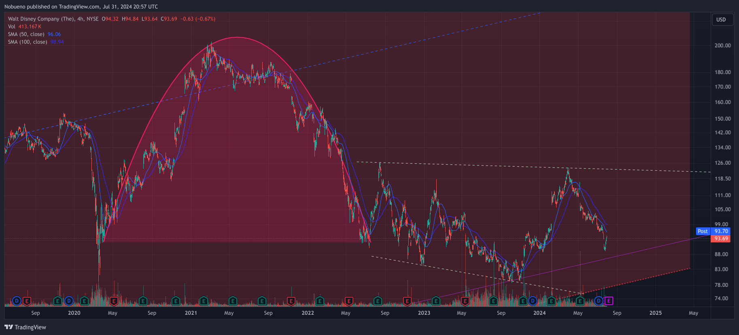Select the Vol 413.167K indicator legend
The height and width of the screenshot is (335, 739).
(25, 26)
